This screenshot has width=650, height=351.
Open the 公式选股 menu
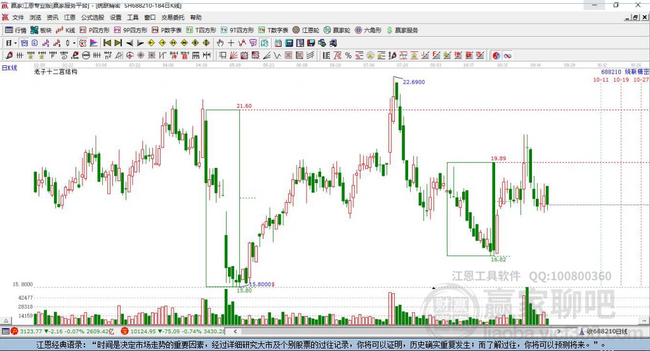[x=93, y=17]
